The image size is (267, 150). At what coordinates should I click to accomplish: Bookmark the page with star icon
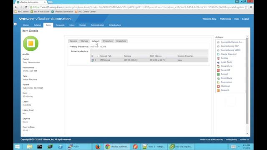point(246,7)
